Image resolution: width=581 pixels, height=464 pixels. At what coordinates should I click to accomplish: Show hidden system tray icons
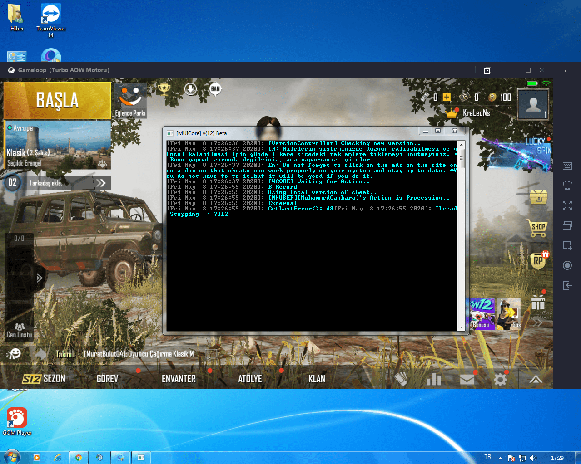(x=500, y=458)
